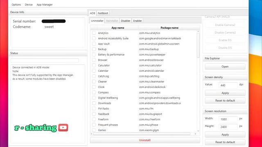Click the codename value sweet

point(49,27)
